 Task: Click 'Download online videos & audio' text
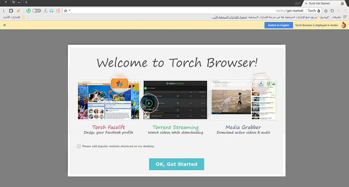click(243, 132)
